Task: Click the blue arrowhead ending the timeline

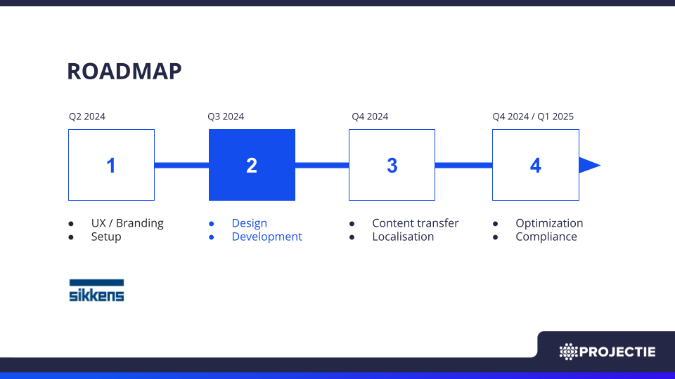Action: [589, 166]
